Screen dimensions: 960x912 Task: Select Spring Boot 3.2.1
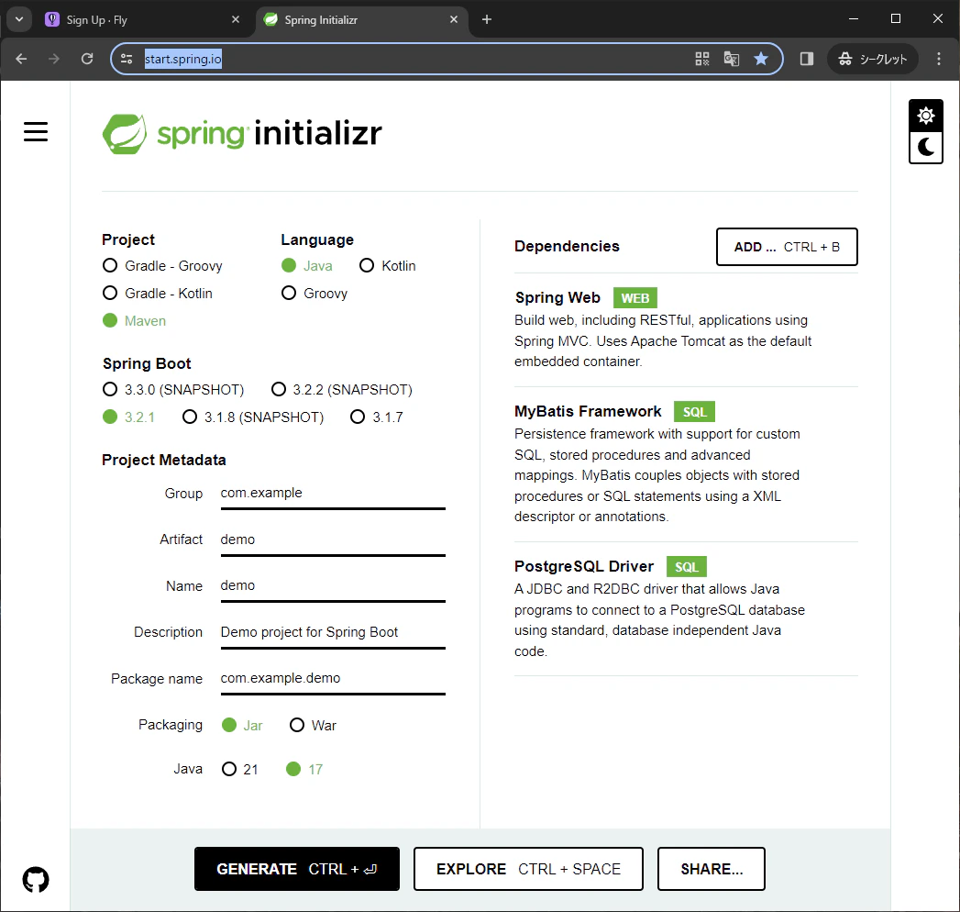128,417
